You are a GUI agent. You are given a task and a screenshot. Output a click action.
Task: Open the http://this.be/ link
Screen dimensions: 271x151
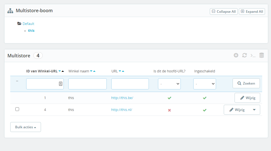click(x=122, y=98)
